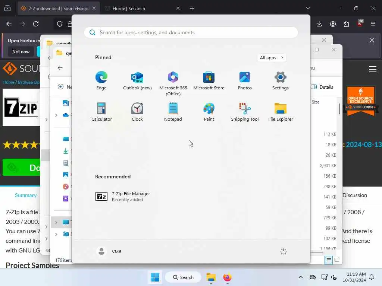The height and width of the screenshot is (286, 382).
Task: Launch Photos app
Action: (245, 81)
